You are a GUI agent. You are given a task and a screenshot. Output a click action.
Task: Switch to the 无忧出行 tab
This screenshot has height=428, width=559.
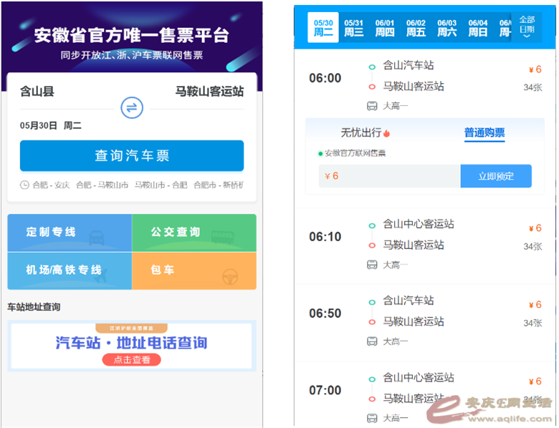pyautogui.click(x=360, y=132)
